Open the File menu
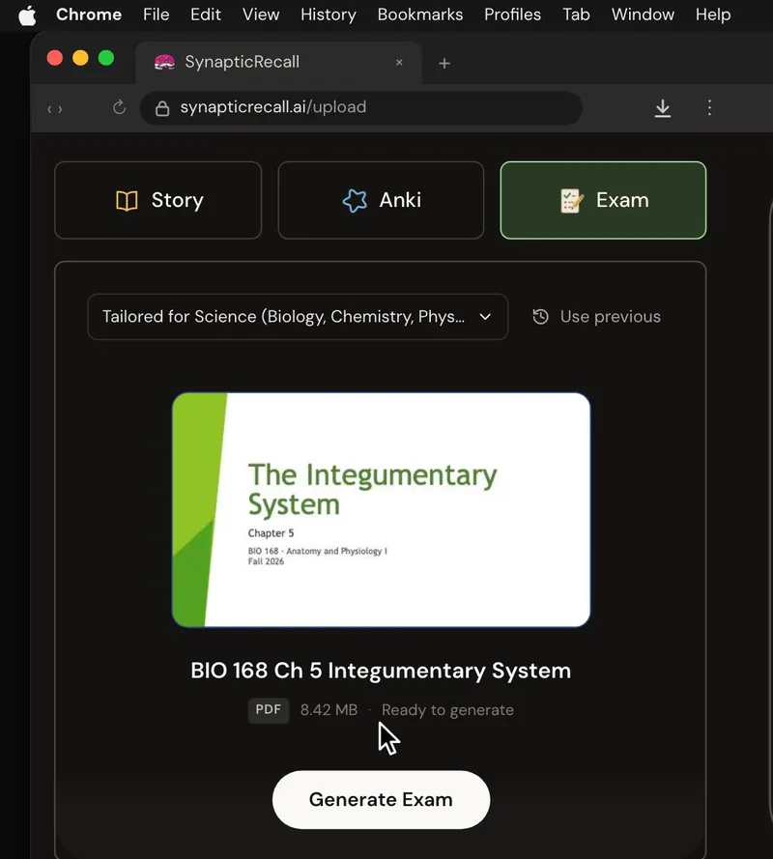773x859 pixels. click(x=157, y=14)
